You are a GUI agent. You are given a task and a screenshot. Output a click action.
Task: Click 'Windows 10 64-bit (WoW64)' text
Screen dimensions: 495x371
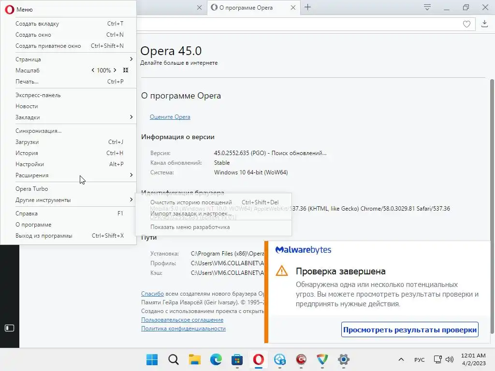click(x=251, y=172)
